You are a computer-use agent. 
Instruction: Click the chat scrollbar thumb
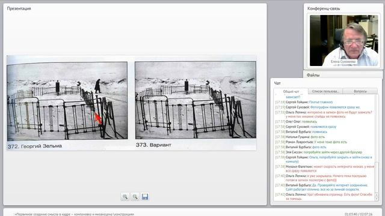tap(377, 177)
